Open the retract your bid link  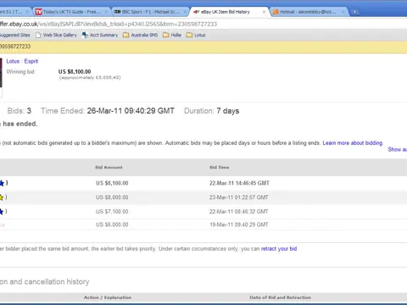[279, 249]
